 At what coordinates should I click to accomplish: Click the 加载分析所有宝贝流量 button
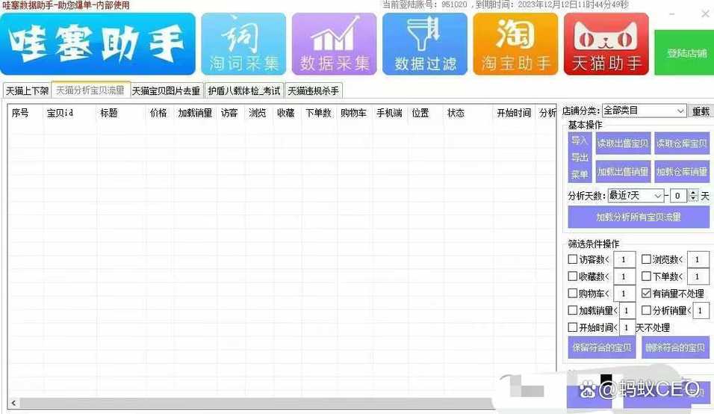pos(639,217)
